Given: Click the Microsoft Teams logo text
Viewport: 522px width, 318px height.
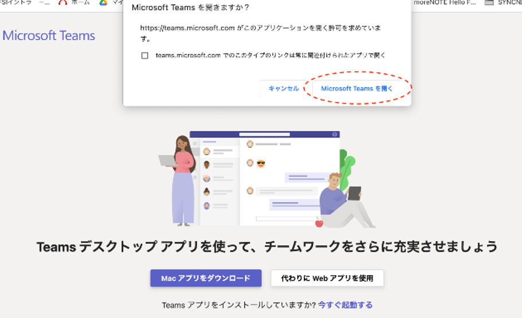Looking at the screenshot, I should 49,36.
